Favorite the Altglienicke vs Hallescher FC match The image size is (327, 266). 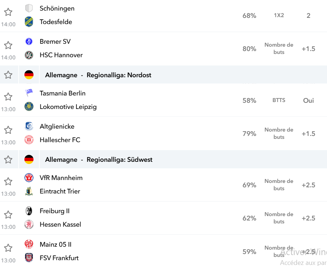click(8, 130)
